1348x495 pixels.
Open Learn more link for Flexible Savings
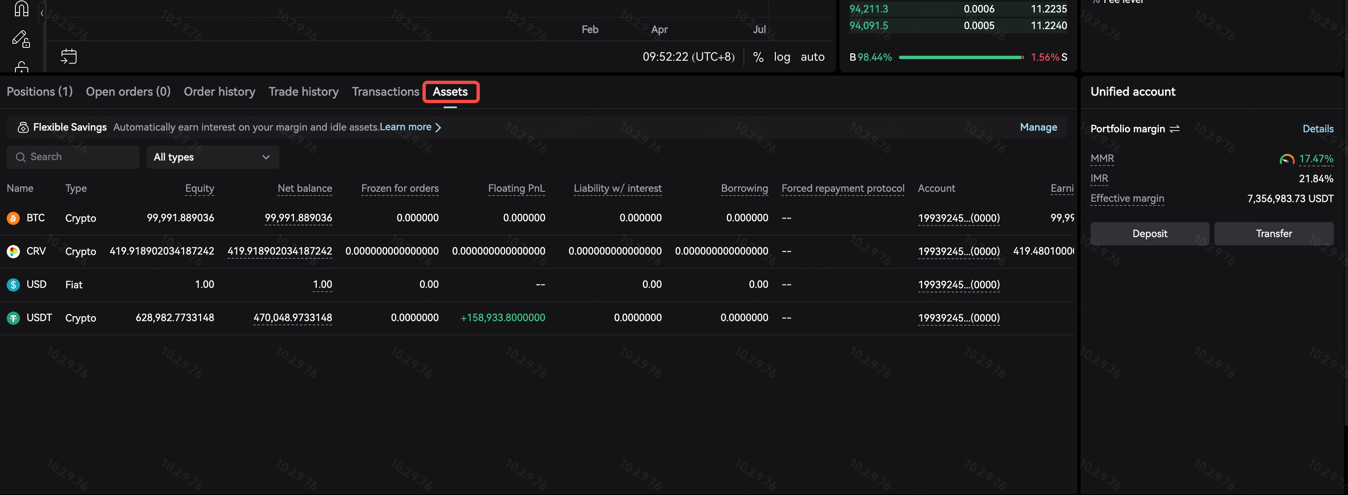410,127
